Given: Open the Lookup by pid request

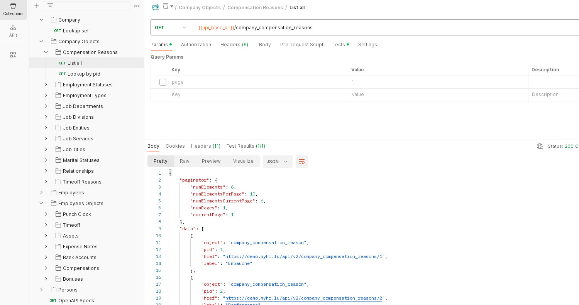Looking at the screenshot, I should click(x=84, y=74).
